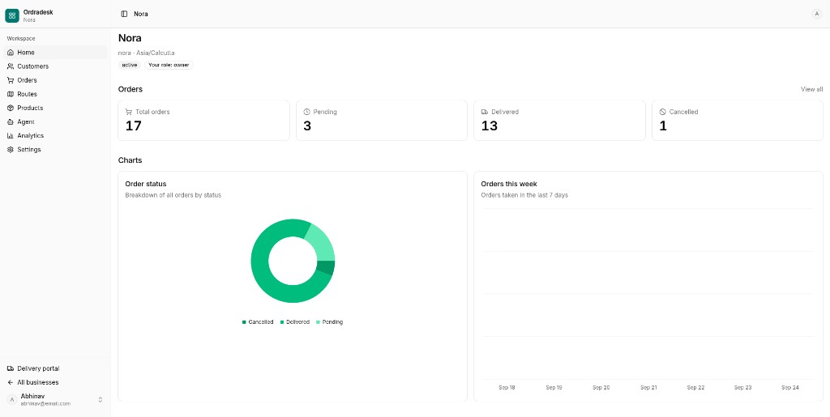Click the cart icon in Total orders card
Image resolution: width=830 pixels, height=417 pixels.
coord(129,112)
